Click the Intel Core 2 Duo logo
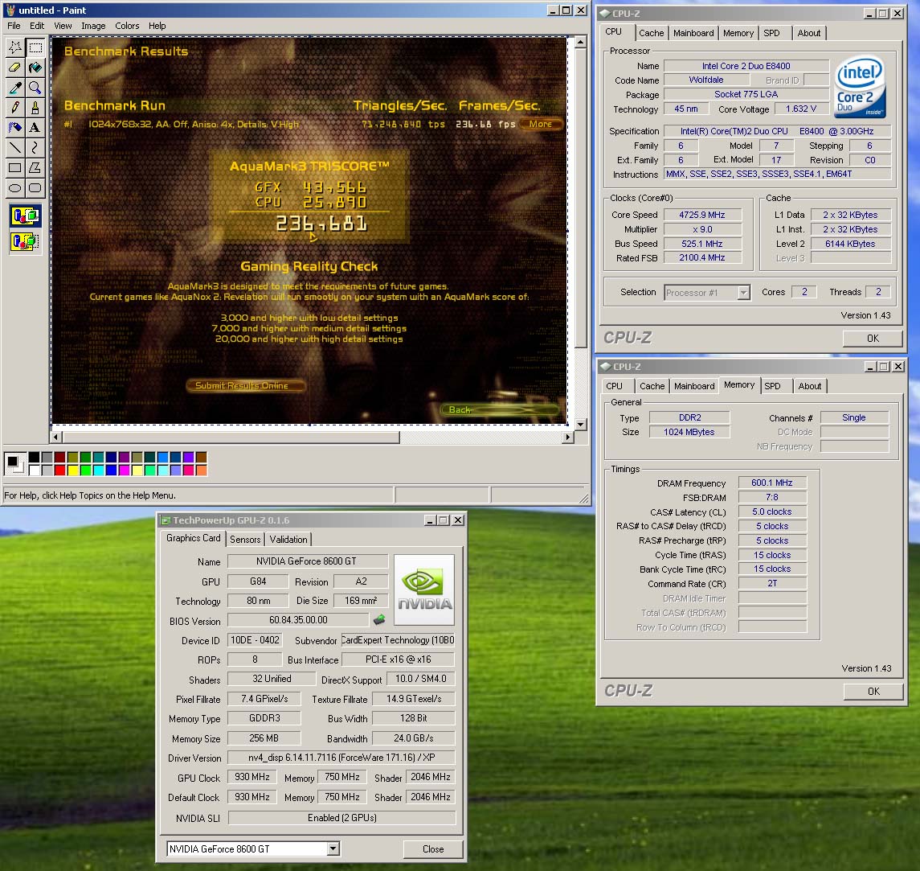 tap(861, 86)
